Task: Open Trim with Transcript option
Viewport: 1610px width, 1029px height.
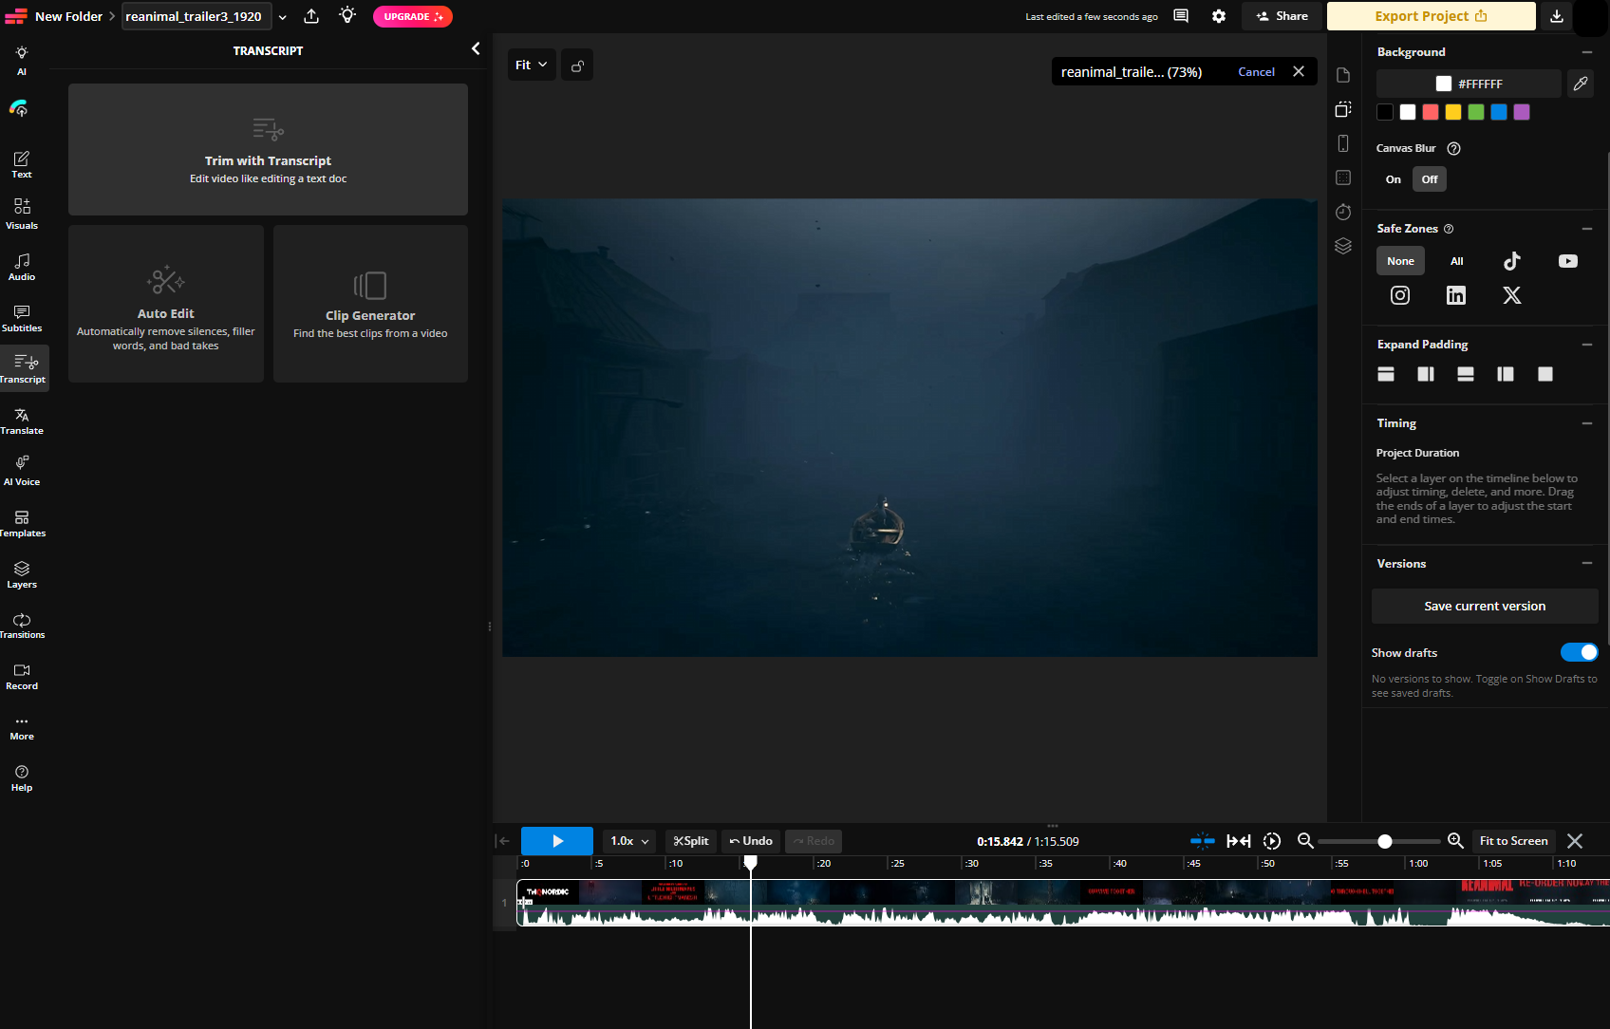Action: coord(268,149)
